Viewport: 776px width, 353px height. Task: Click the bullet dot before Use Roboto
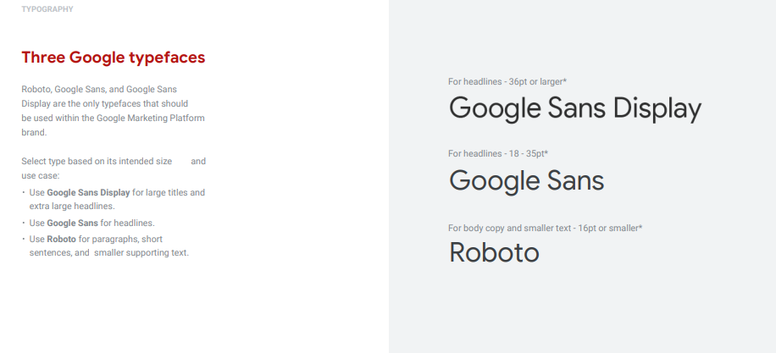point(23,240)
